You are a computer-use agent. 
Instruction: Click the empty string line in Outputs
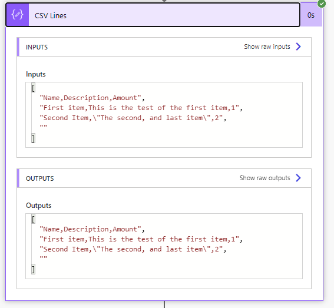pos(43,257)
